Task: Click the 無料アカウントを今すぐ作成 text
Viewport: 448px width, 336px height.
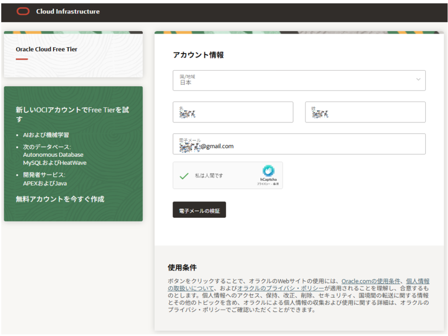Action: (x=60, y=199)
